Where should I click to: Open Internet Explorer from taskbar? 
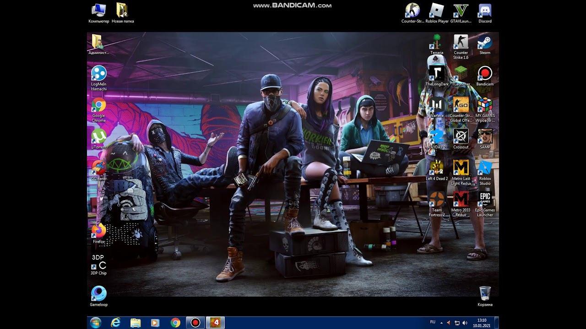click(x=115, y=323)
